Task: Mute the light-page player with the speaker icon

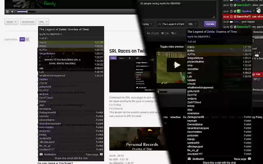Action: pos(12,12)
